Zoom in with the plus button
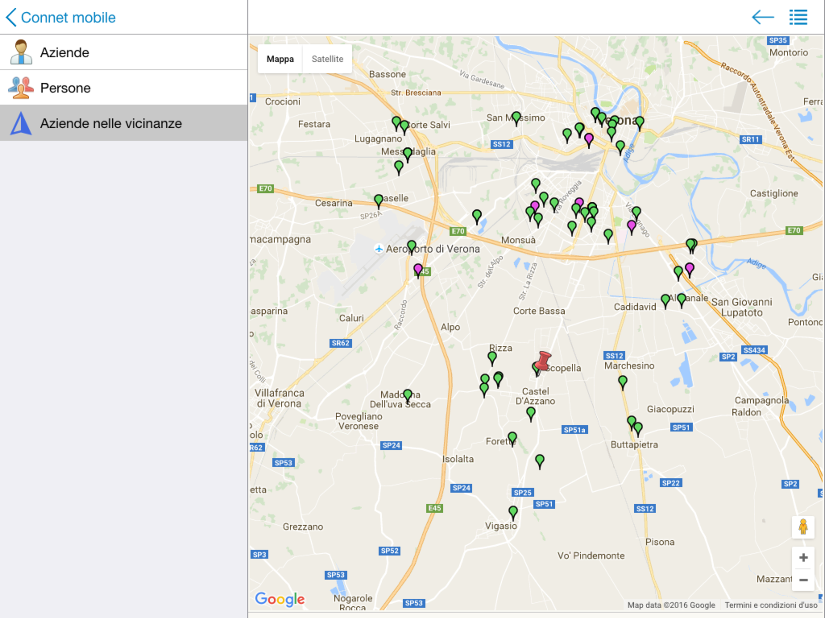825x618 pixels. tap(803, 558)
